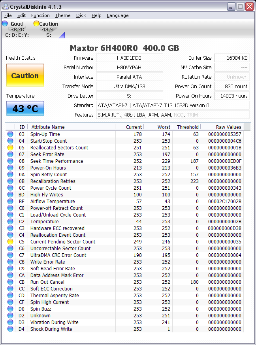Click the Transfer Mode field Ultra DMA/133
256x345 pixels.
tap(129, 86)
